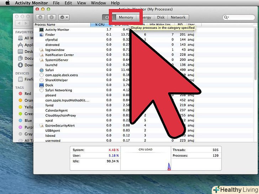Select the com.apple.InputMethodKit process row

click(143, 100)
